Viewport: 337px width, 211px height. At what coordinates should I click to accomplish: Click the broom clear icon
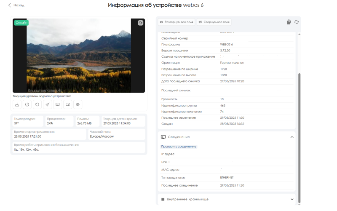pyautogui.click(x=48, y=104)
